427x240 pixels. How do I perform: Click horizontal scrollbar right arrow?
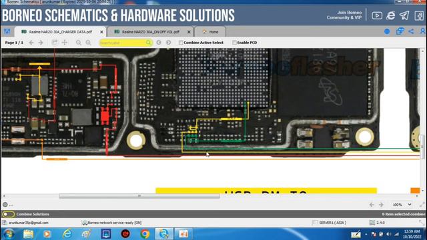click(x=416, y=196)
